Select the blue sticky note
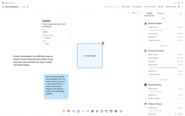Screen dimensions: 185x116 56,86
